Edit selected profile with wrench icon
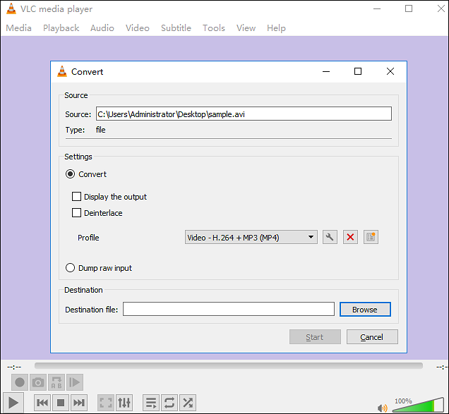The height and width of the screenshot is (414, 449). click(x=329, y=238)
